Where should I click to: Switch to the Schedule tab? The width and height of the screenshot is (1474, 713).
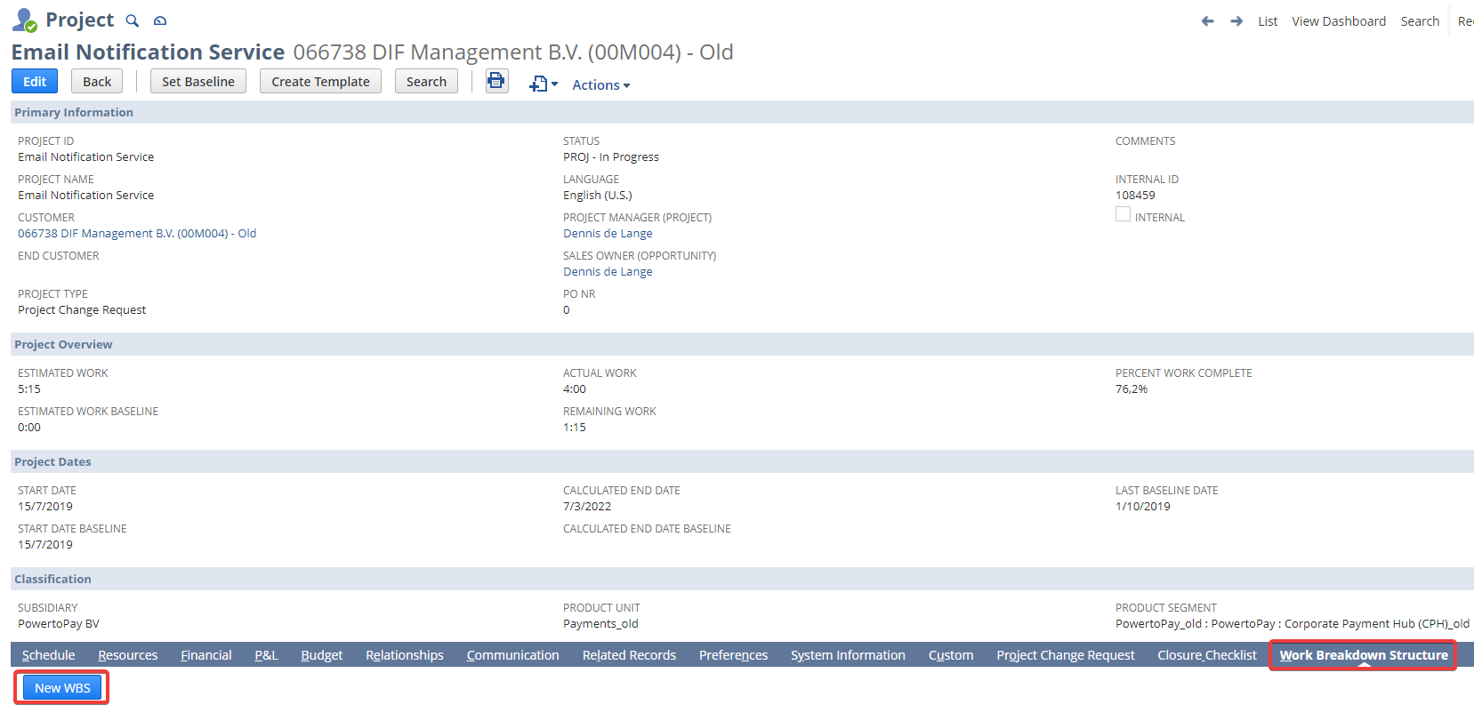point(48,655)
